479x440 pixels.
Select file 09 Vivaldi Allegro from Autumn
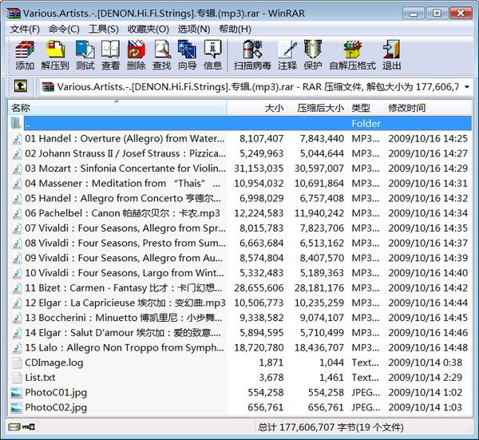(240, 258)
